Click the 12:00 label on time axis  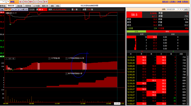(83, 104)
